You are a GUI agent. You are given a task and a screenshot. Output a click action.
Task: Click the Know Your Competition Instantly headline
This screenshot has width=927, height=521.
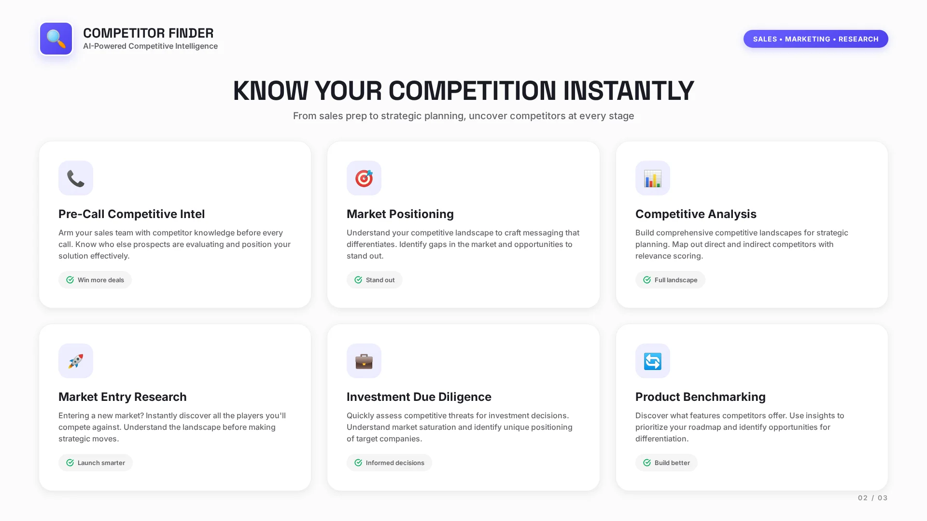point(463,91)
